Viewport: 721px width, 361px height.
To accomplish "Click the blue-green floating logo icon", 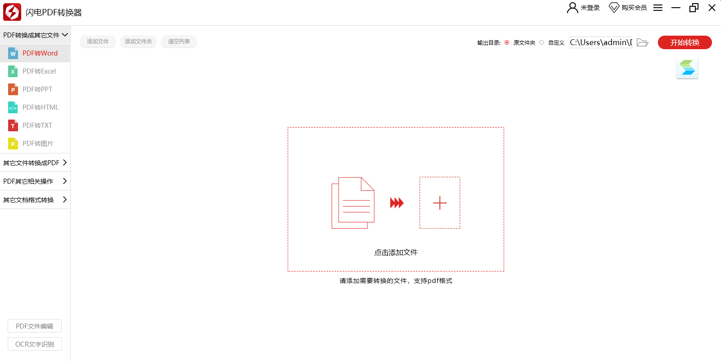I will click(x=687, y=68).
